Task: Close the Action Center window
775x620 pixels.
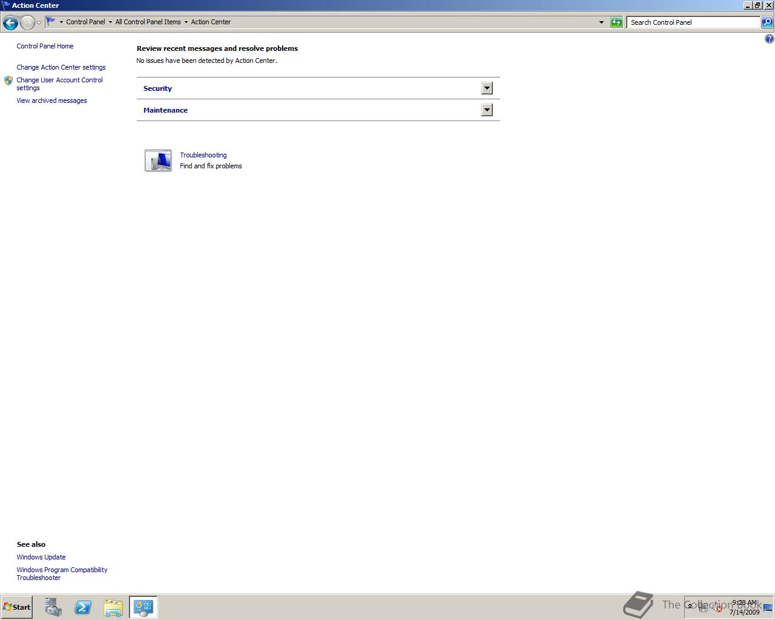Action: pyautogui.click(x=769, y=5)
